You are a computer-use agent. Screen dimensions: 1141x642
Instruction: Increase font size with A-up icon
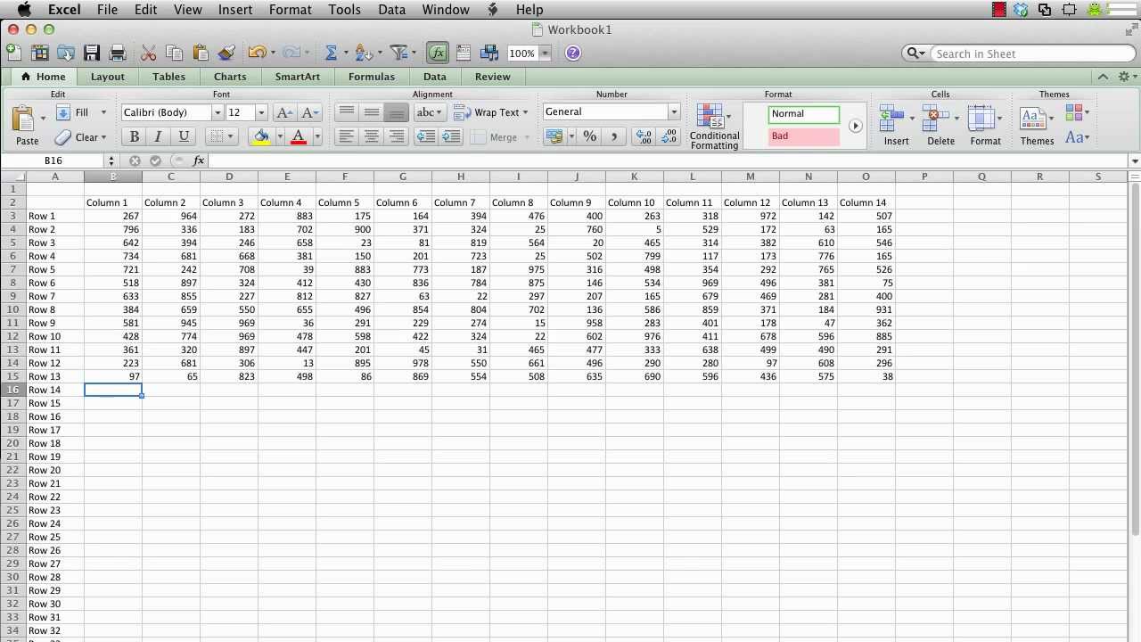pos(284,112)
